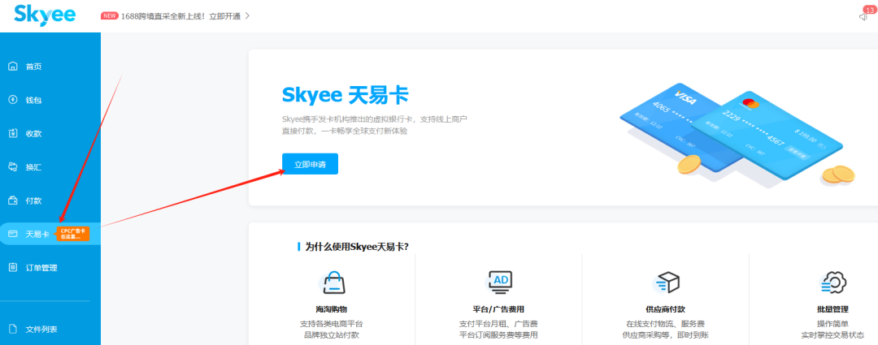Click the 供应商付款 label
Screen dimensions: 878x345
coord(665,309)
